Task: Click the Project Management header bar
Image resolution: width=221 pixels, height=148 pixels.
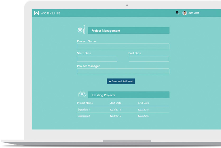Action: pyautogui.click(x=129, y=31)
